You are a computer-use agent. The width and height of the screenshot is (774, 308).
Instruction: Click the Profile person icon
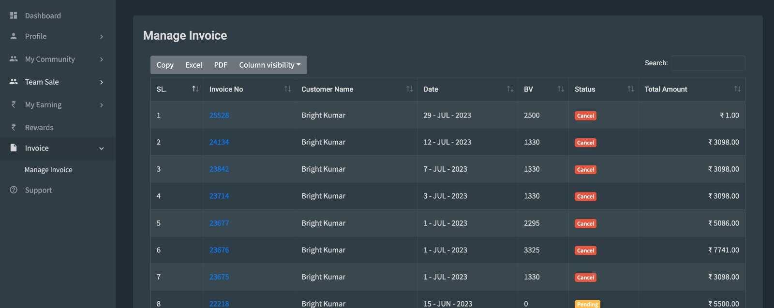coord(14,36)
